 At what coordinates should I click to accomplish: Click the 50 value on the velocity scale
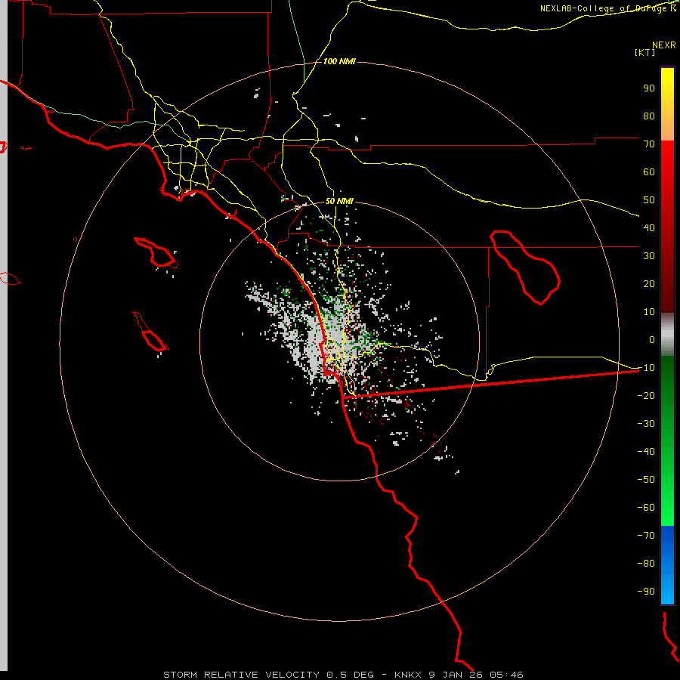tap(649, 200)
